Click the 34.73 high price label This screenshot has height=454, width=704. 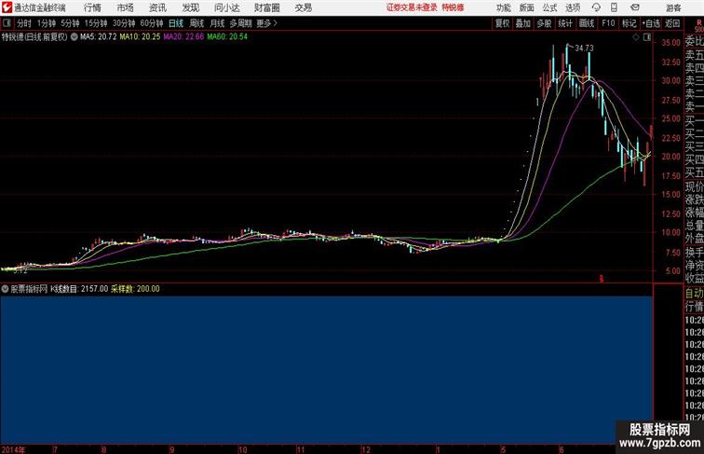pyautogui.click(x=584, y=48)
